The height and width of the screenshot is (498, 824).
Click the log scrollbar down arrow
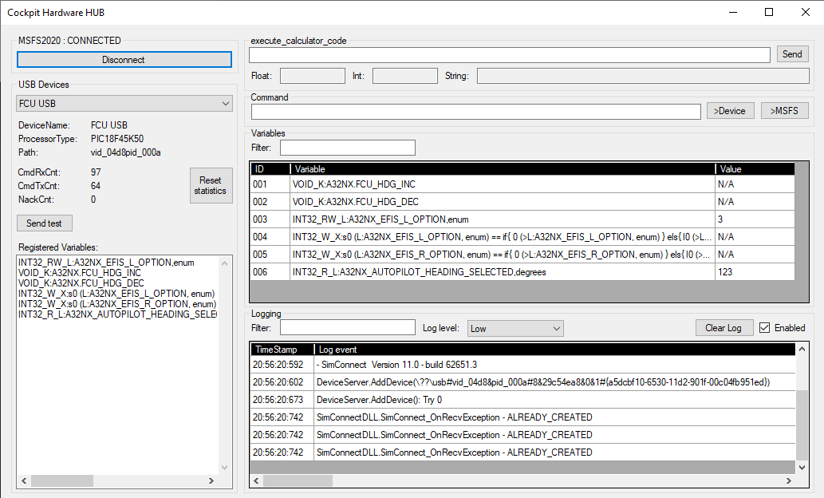802,468
